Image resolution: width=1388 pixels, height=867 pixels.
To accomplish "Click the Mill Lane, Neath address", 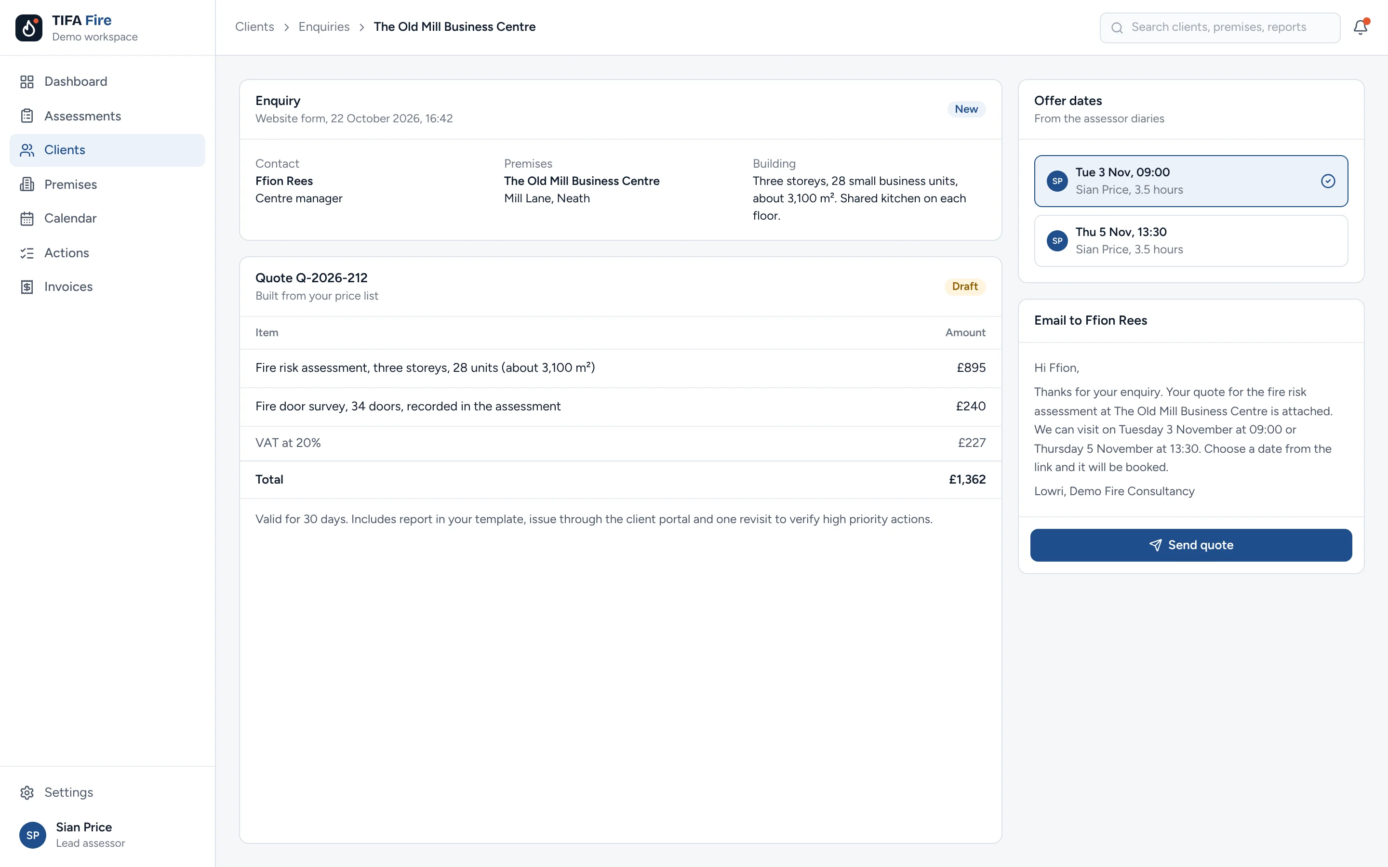I will tap(547, 198).
